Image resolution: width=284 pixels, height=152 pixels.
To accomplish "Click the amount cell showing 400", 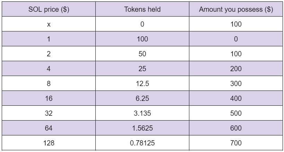I will pyautogui.click(x=236, y=98).
